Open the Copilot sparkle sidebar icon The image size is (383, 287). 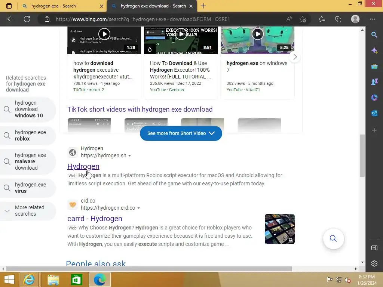point(374,50)
